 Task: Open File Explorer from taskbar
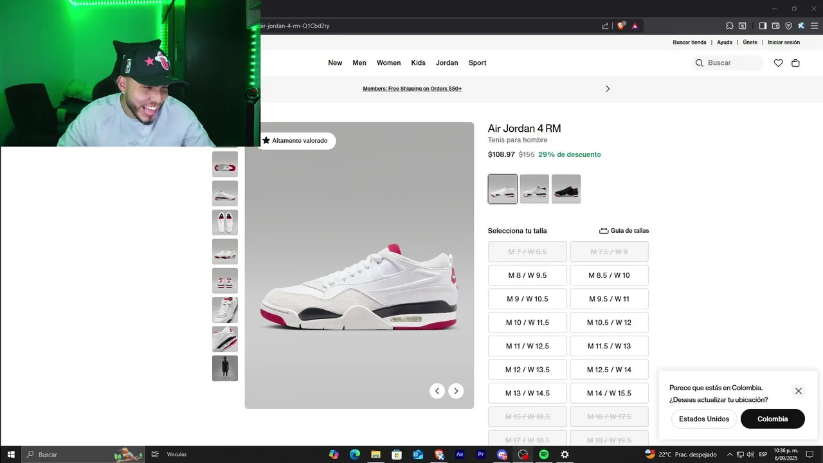click(x=375, y=455)
